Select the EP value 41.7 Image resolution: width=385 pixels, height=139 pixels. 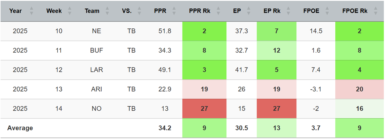click(241, 70)
